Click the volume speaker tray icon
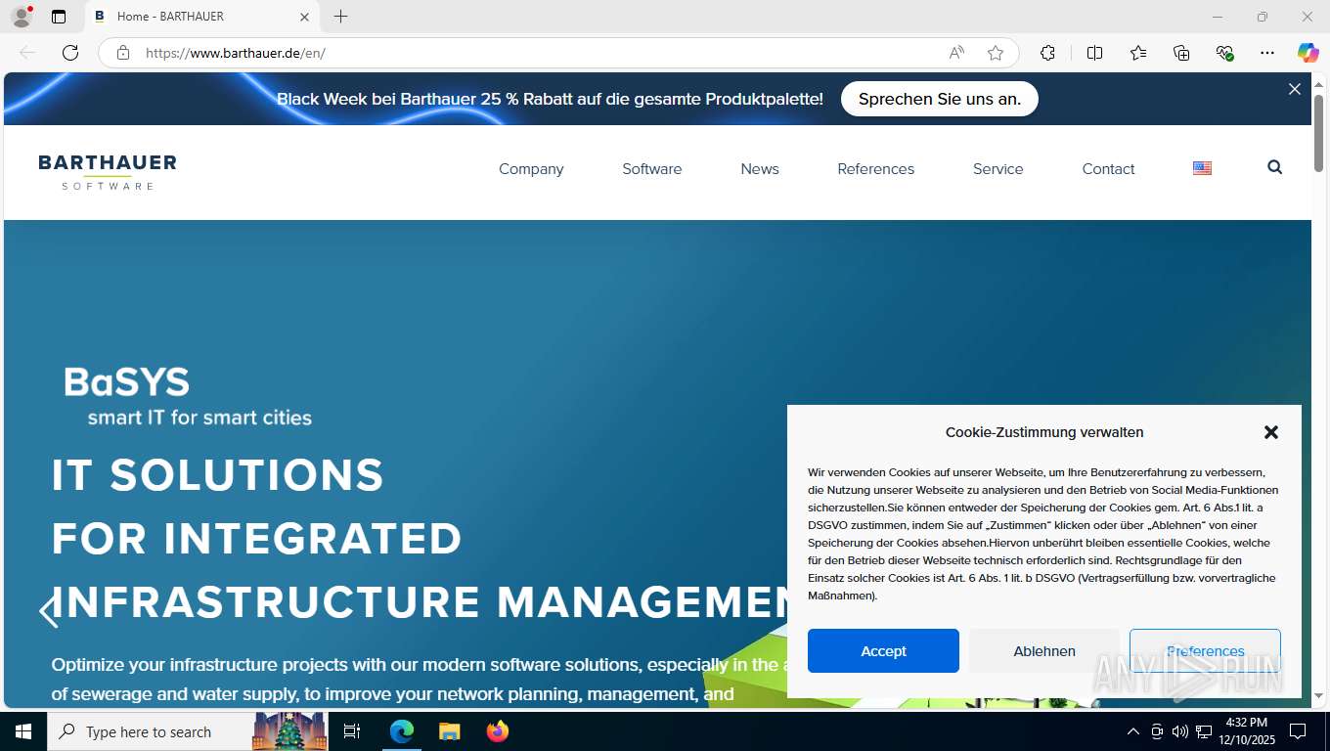Image resolution: width=1330 pixels, height=751 pixels. pyautogui.click(x=1180, y=731)
